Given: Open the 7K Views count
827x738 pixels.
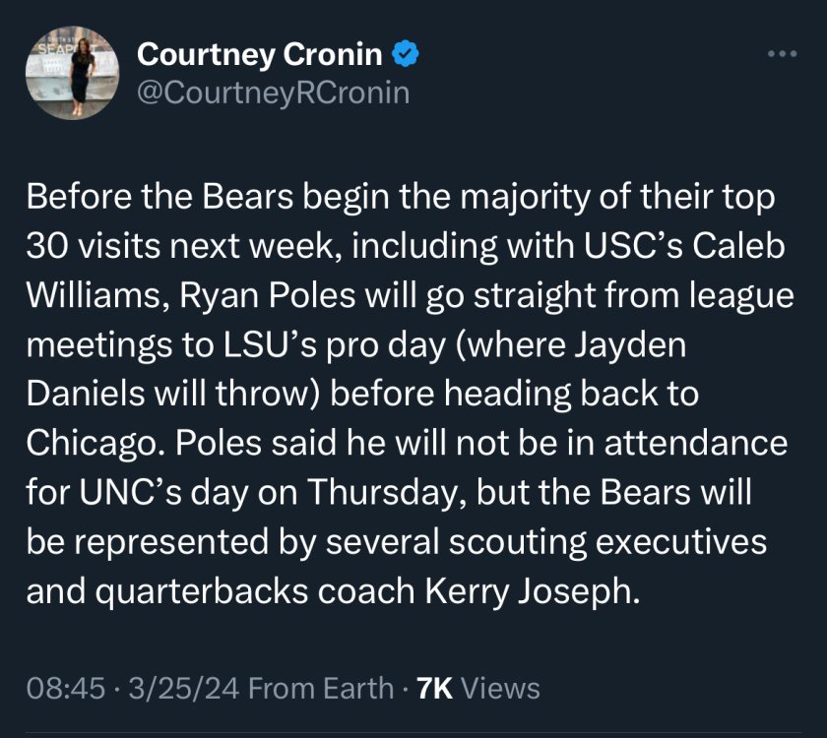Looking at the screenshot, I should [x=477, y=689].
